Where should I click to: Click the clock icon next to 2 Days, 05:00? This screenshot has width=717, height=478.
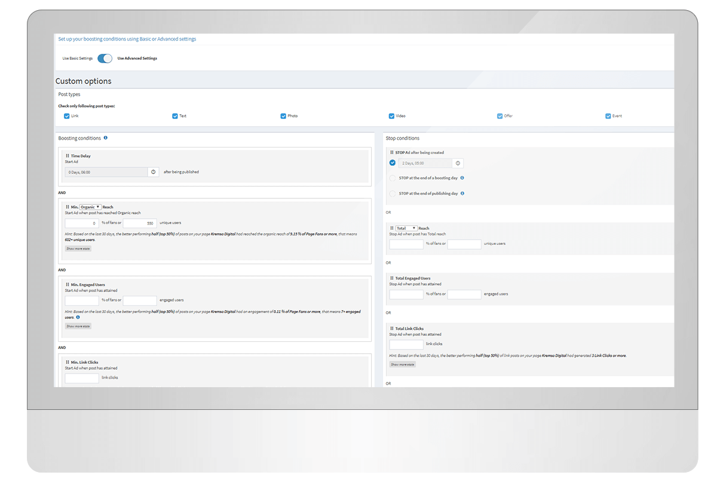(458, 163)
